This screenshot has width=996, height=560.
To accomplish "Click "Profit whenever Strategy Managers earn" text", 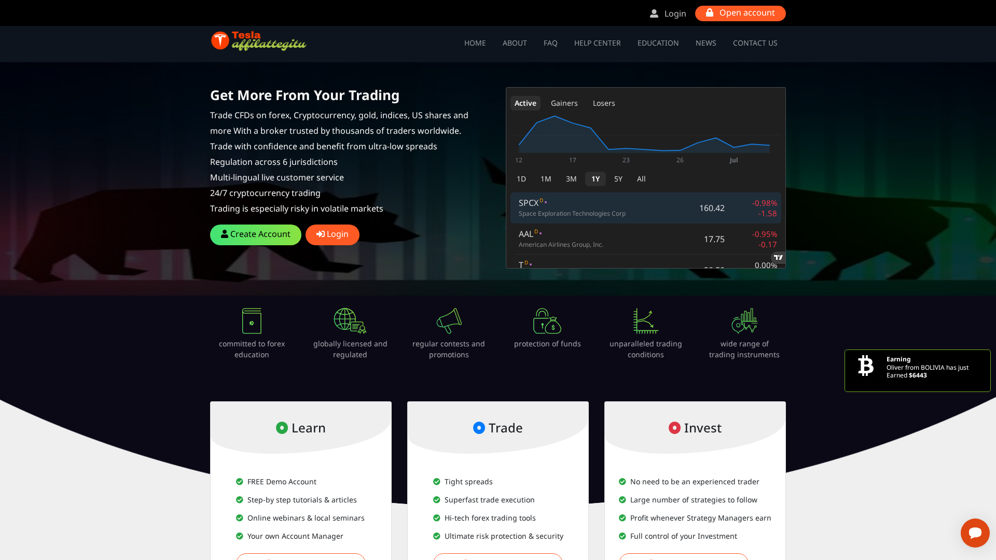I will (x=701, y=518).
